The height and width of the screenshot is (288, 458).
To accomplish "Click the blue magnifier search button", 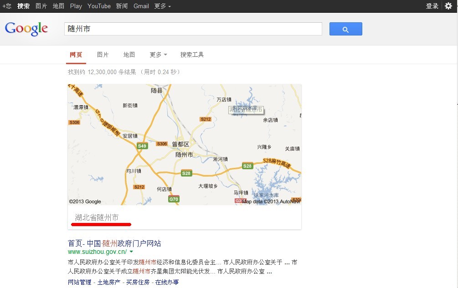I will click(345, 28).
